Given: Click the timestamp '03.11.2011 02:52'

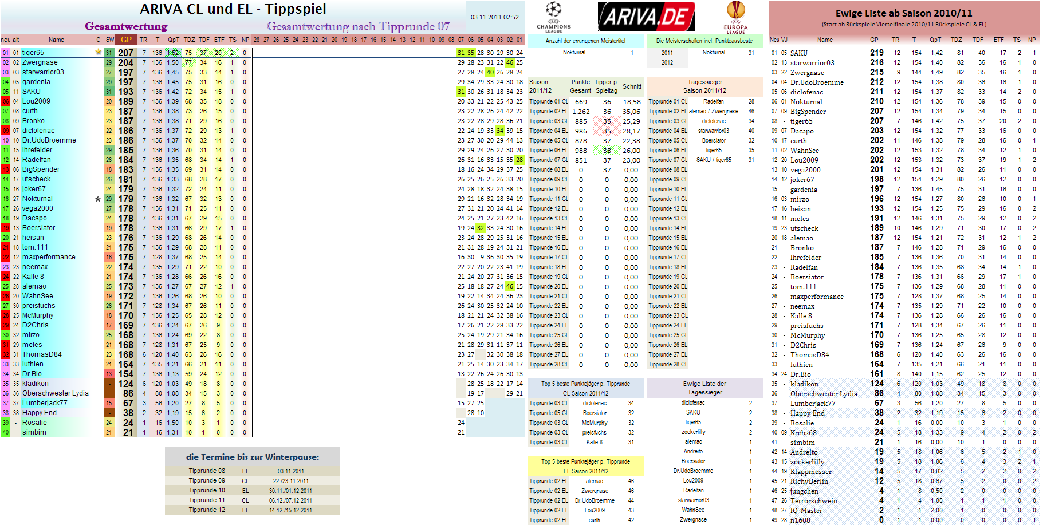Looking at the screenshot, I should tap(495, 17).
